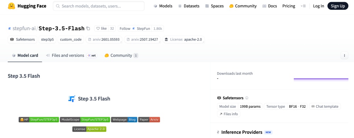Click the downloads last month chart line
Image resolution: width=354 pixels, height=138 pixels.
pyautogui.click(x=321, y=79)
